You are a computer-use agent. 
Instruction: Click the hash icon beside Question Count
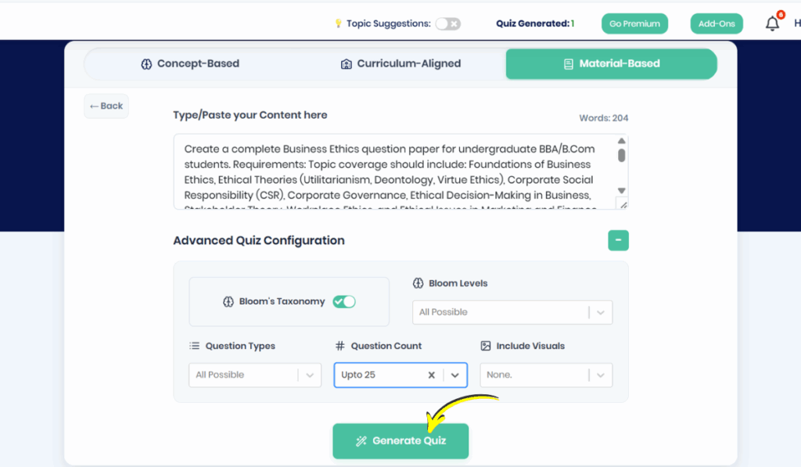(339, 346)
